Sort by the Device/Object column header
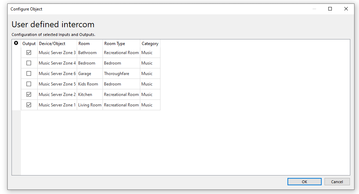Viewport: 359px width, 194px height. [52, 44]
